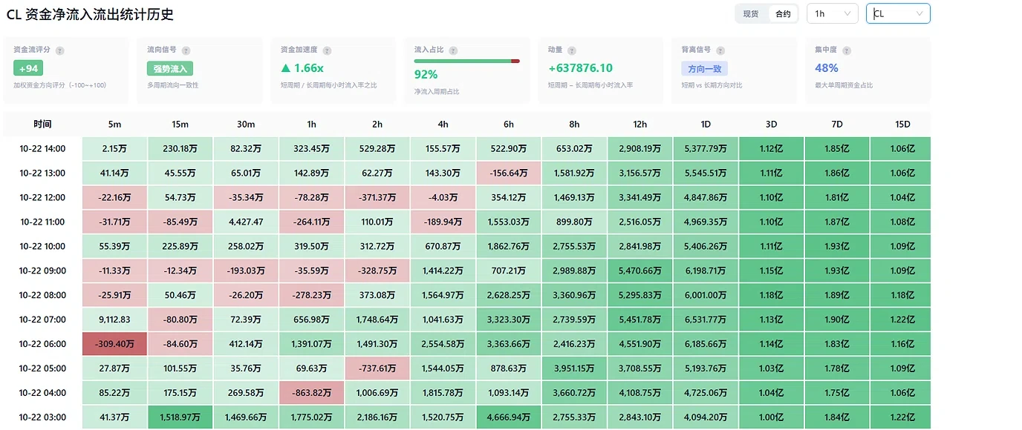The height and width of the screenshot is (430, 1022).
Task: Click the 12h column header
Action: click(640, 125)
